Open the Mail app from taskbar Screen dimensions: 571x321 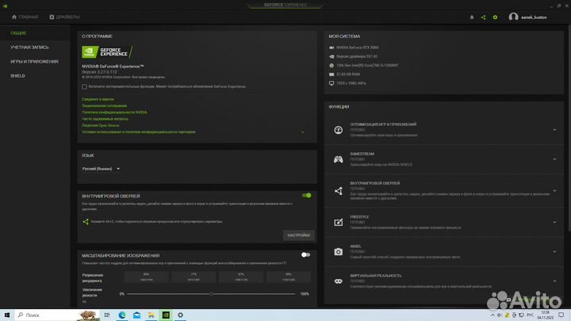coord(136,315)
